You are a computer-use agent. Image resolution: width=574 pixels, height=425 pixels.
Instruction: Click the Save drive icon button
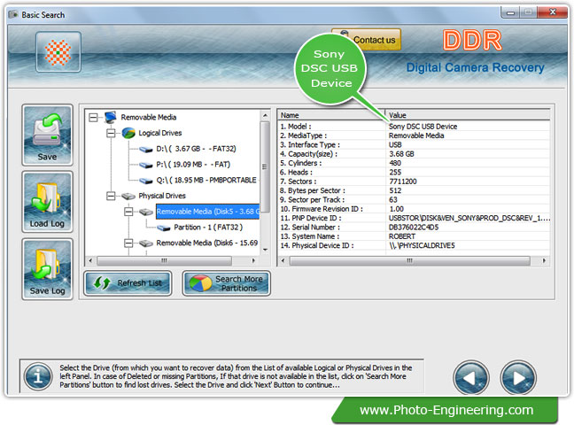pos(47,135)
